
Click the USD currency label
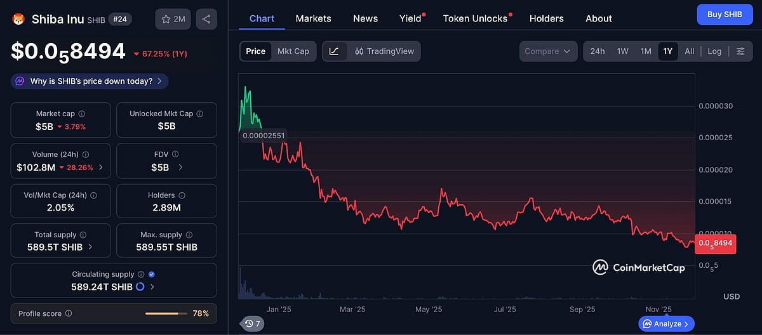pyautogui.click(x=732, y=296)
